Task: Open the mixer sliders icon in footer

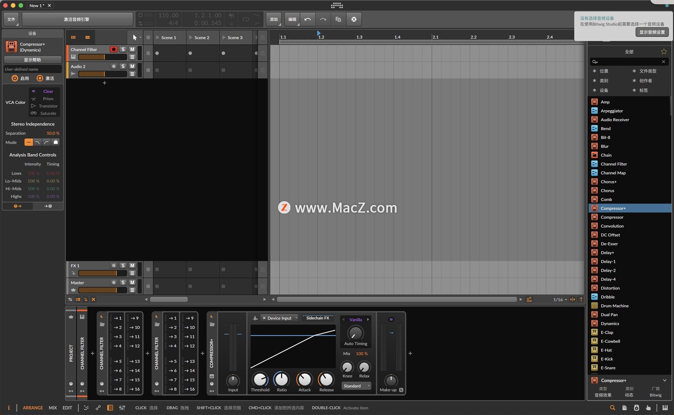Action: pyautogui.click(x=122, y=408)
